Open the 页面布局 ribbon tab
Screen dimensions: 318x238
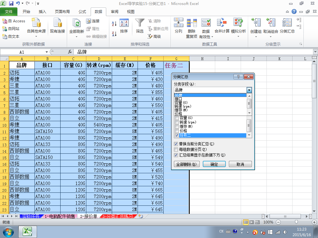click(62, 12)
